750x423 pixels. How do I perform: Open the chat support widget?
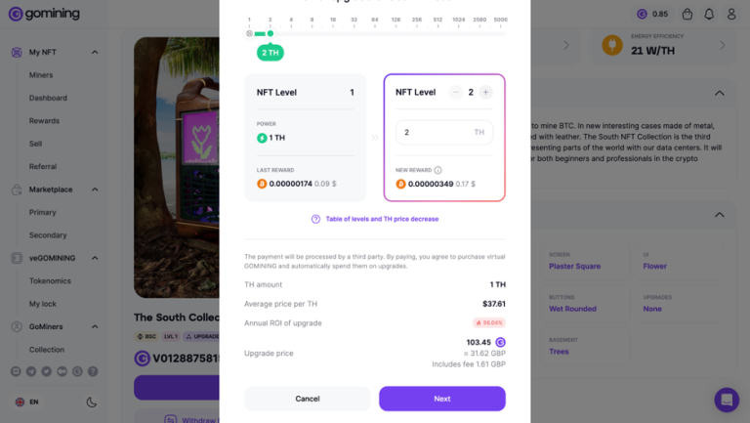(726, 400)
